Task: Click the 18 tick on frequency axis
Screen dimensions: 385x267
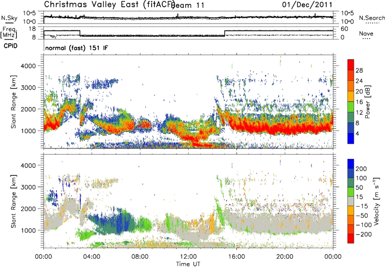Action: coord(32,29)
